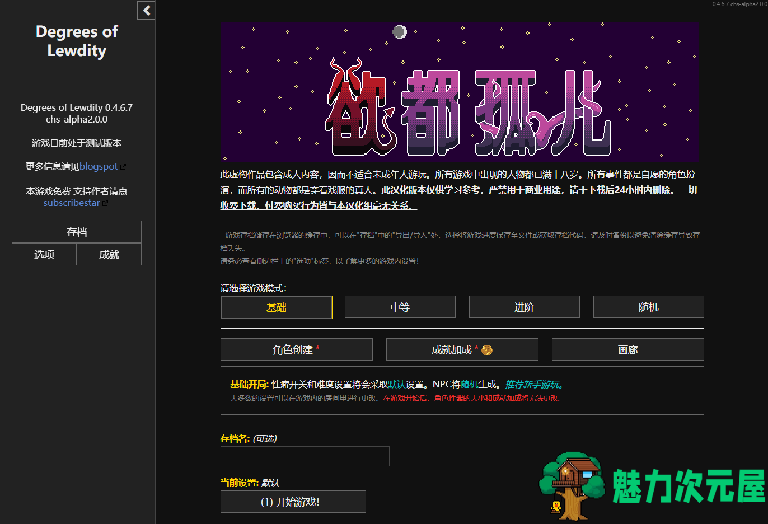Select the 中等 game mode
Screen dimensions: 768x524
coord(400,307)
